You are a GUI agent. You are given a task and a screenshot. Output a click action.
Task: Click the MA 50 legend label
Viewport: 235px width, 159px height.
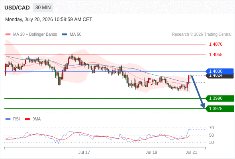pos(76,35)
